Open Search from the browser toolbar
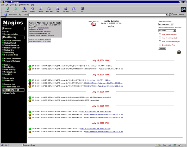187x147 pixels. [x=41, y=10]
